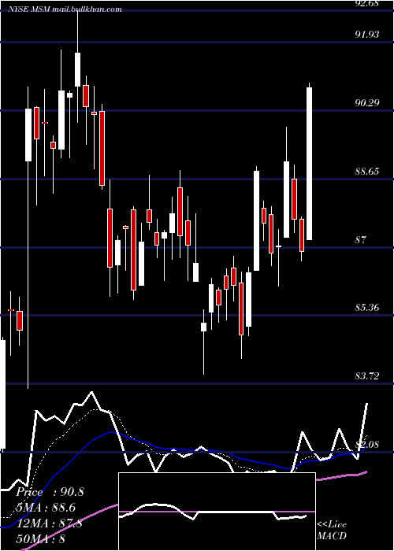This screenshot has width=394, height=551.
Task: Click the 87 price axis label
Action: tap(361, 240)
